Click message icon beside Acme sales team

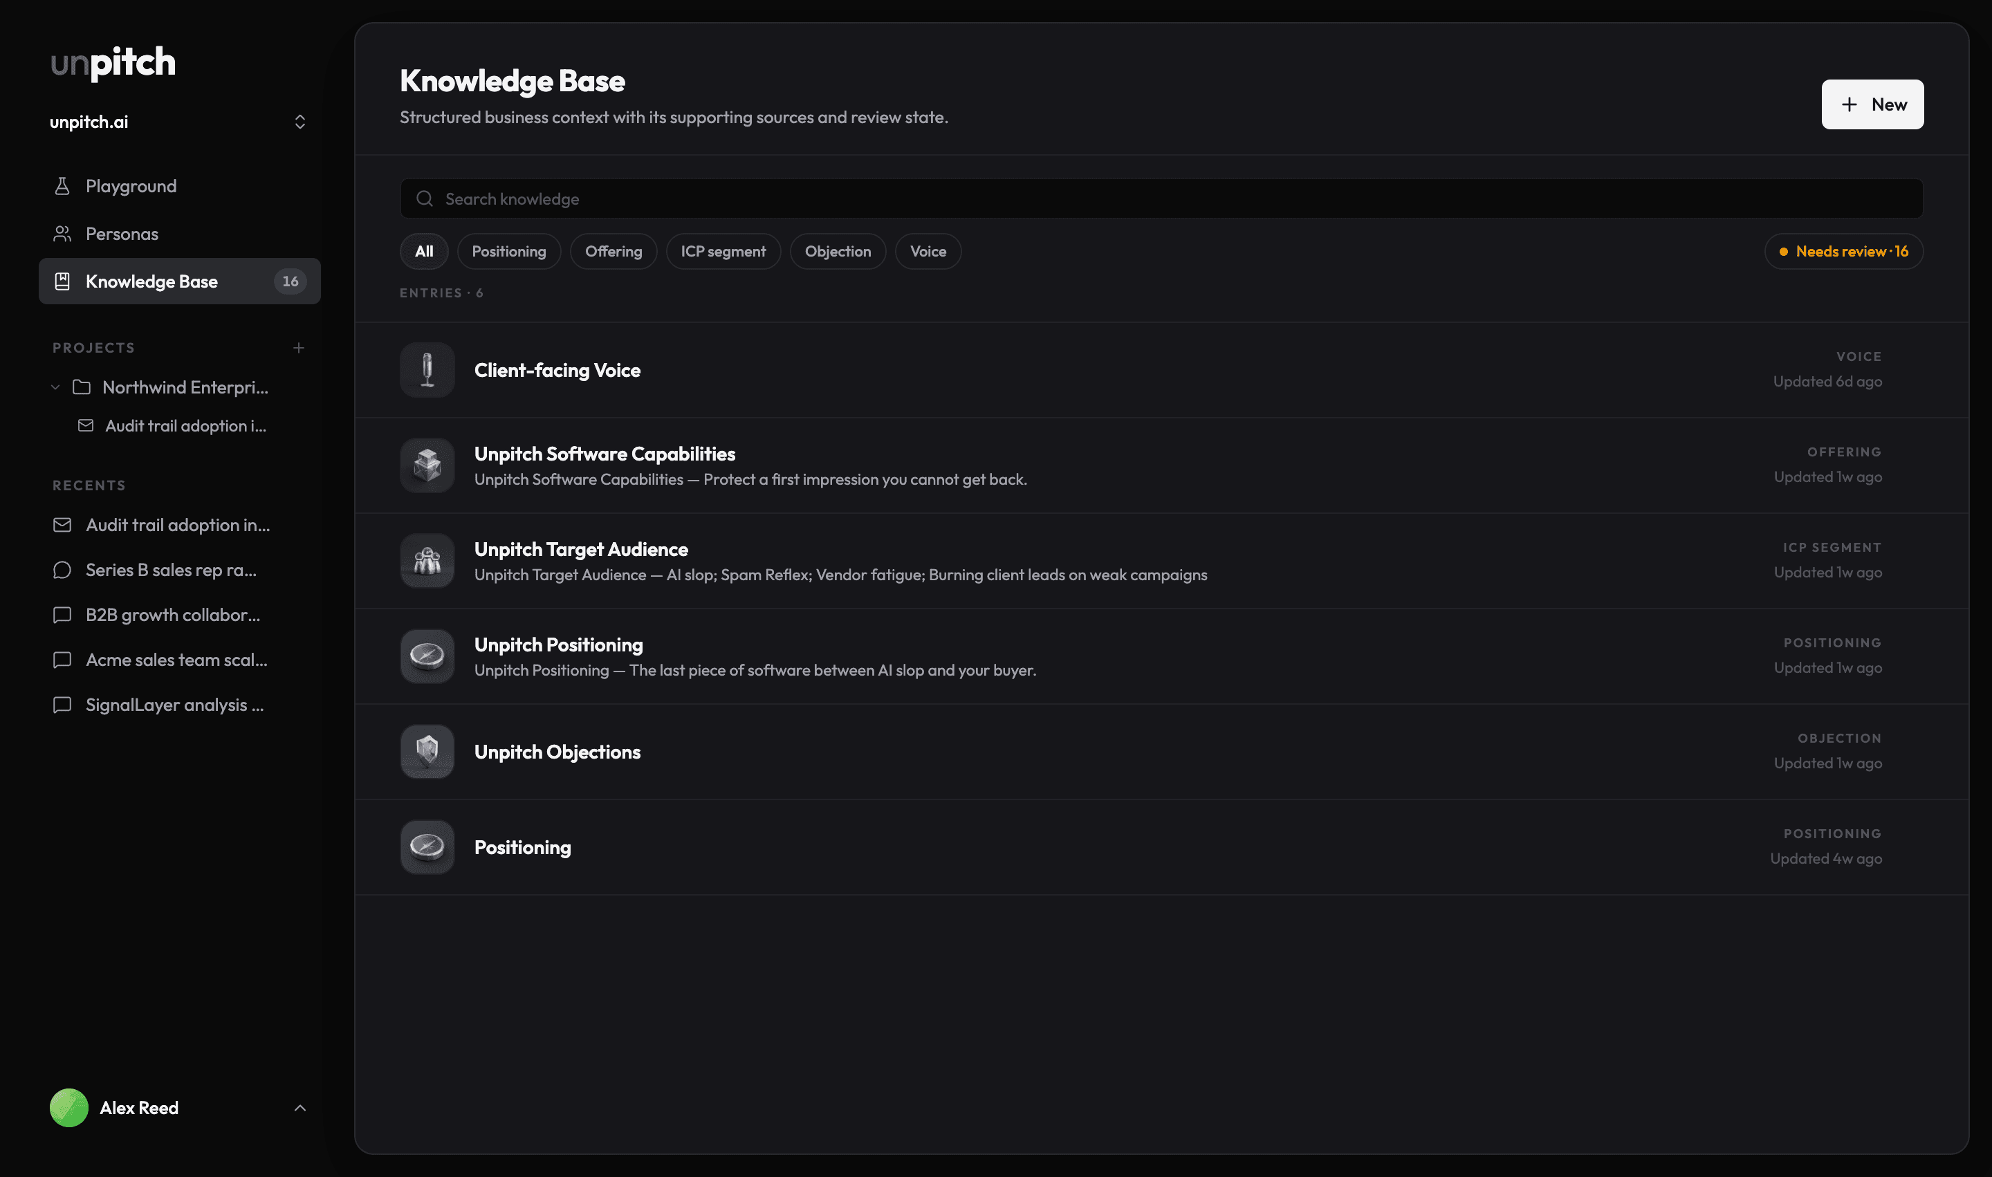pyautogui.click(x=62, y=659)
